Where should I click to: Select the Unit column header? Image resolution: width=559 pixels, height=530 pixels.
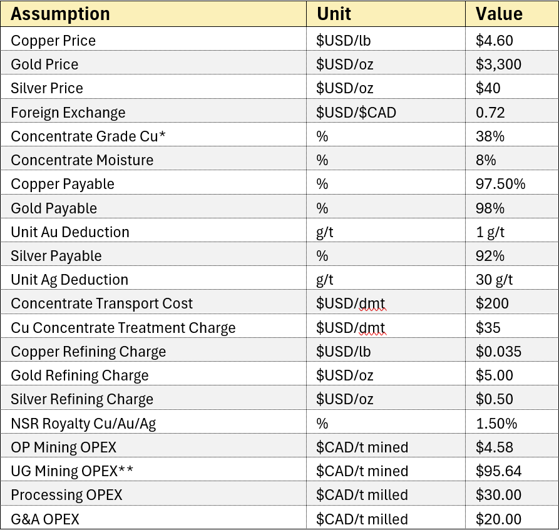click(334, 14)
